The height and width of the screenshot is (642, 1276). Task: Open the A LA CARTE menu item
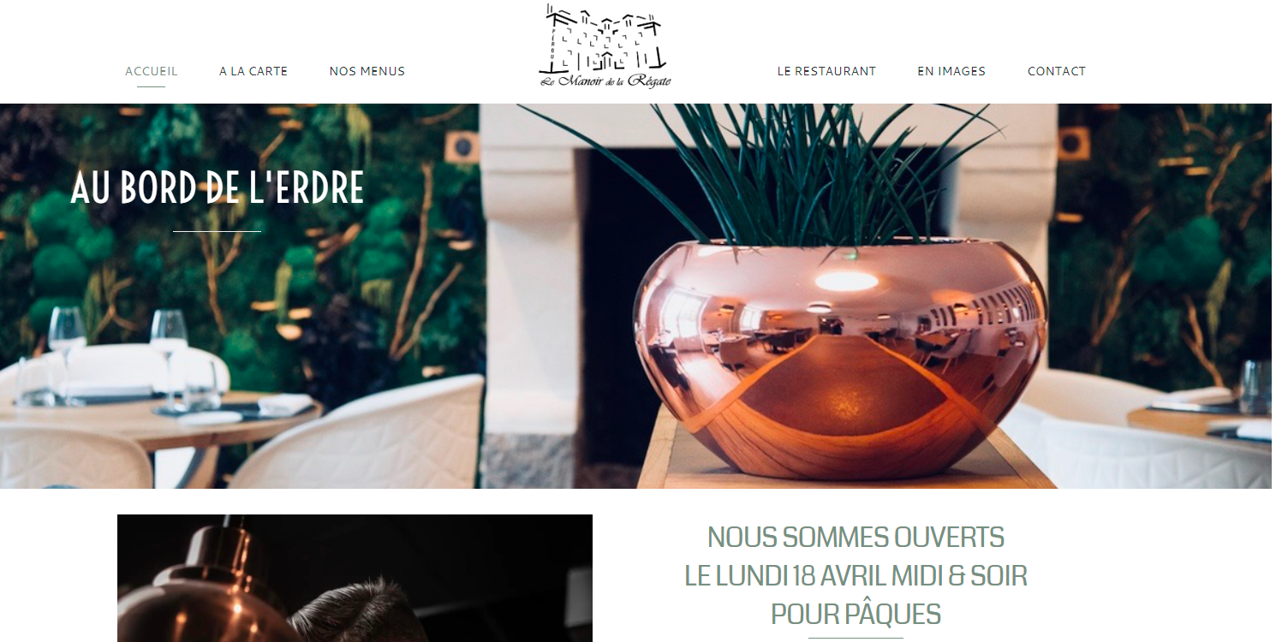click(x=253, y=71)
